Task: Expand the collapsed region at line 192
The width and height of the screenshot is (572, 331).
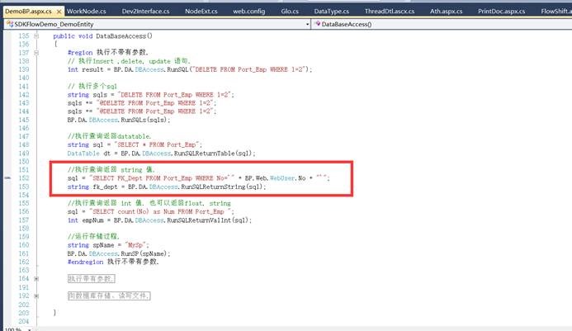Action: (36, 296)
